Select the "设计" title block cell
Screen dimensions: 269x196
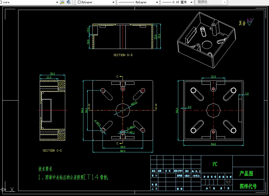pyautogui.click(x=154, y=175)
